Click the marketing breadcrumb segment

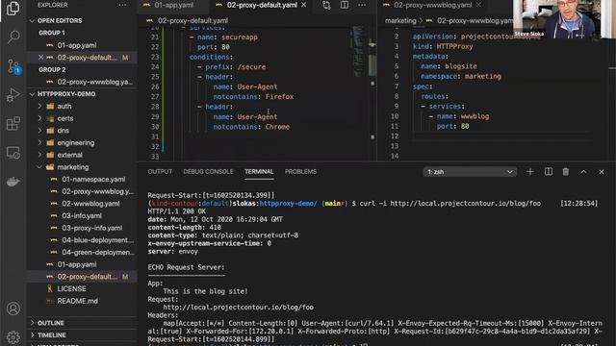pyautogui.click(x=400, y=21)
